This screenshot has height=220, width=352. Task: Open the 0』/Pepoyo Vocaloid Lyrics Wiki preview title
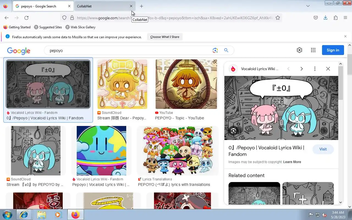[266, 151]
